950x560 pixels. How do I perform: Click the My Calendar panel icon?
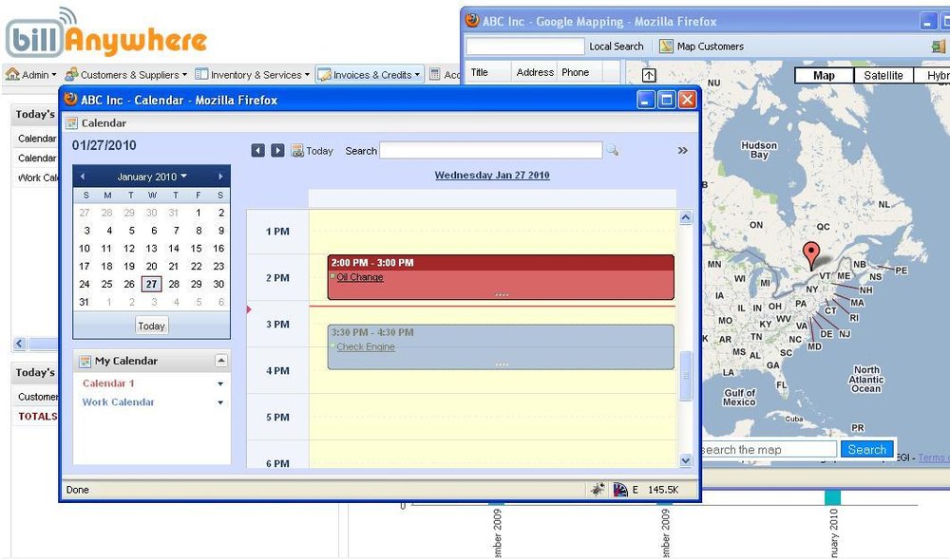tap(85, 362)
